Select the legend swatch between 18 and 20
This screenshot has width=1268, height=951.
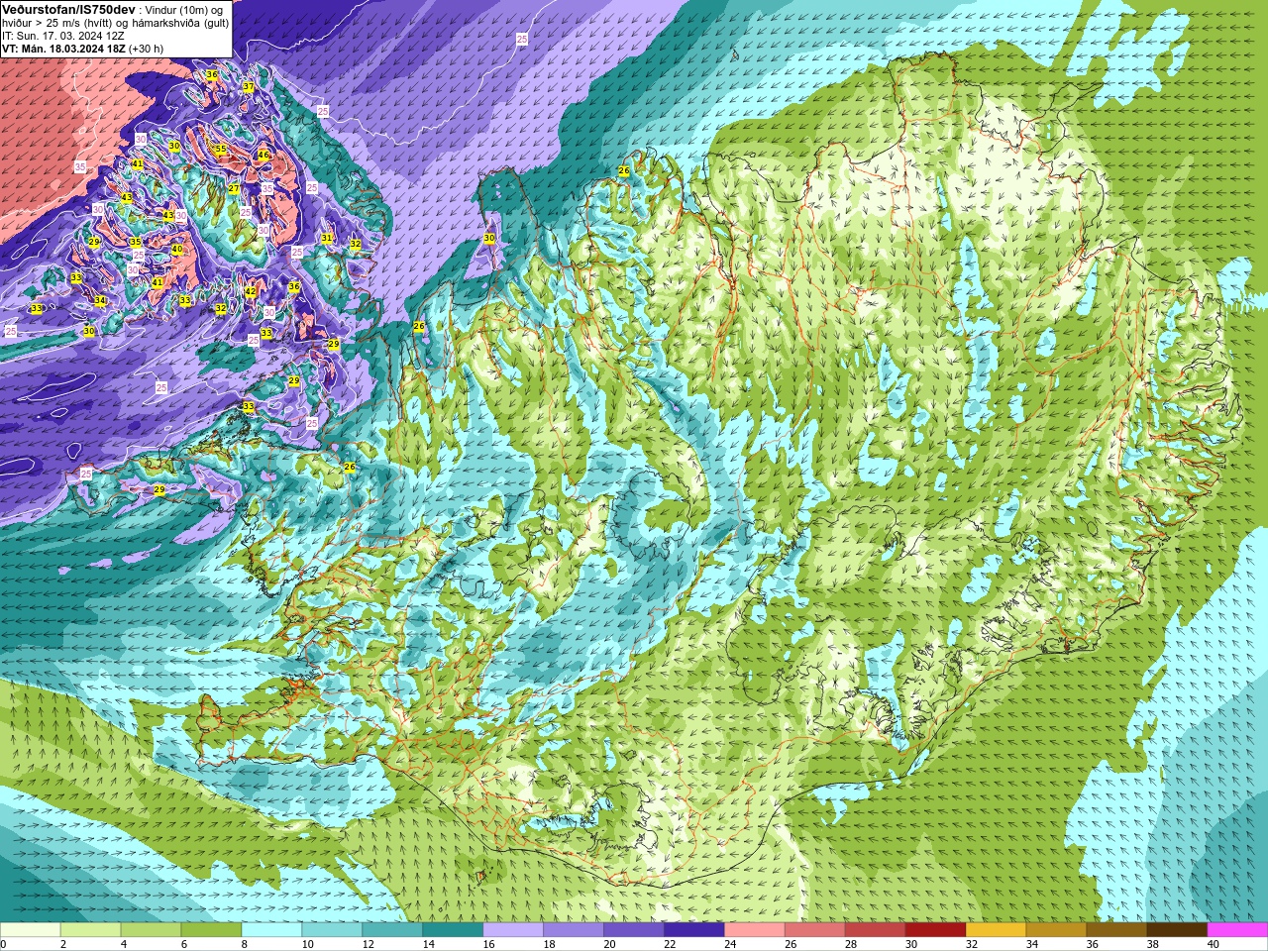(x=574, y=930)
